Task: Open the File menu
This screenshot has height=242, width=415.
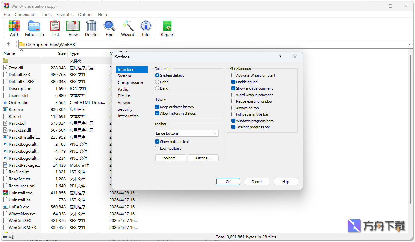Action: (x=7, y=15)
